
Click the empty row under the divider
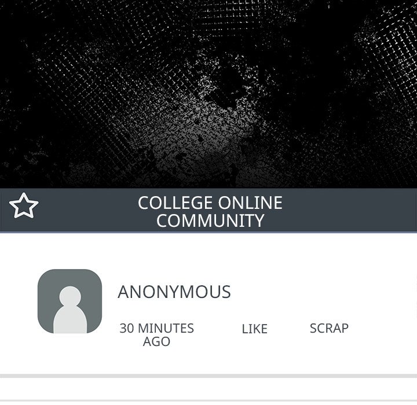[209, 389]
